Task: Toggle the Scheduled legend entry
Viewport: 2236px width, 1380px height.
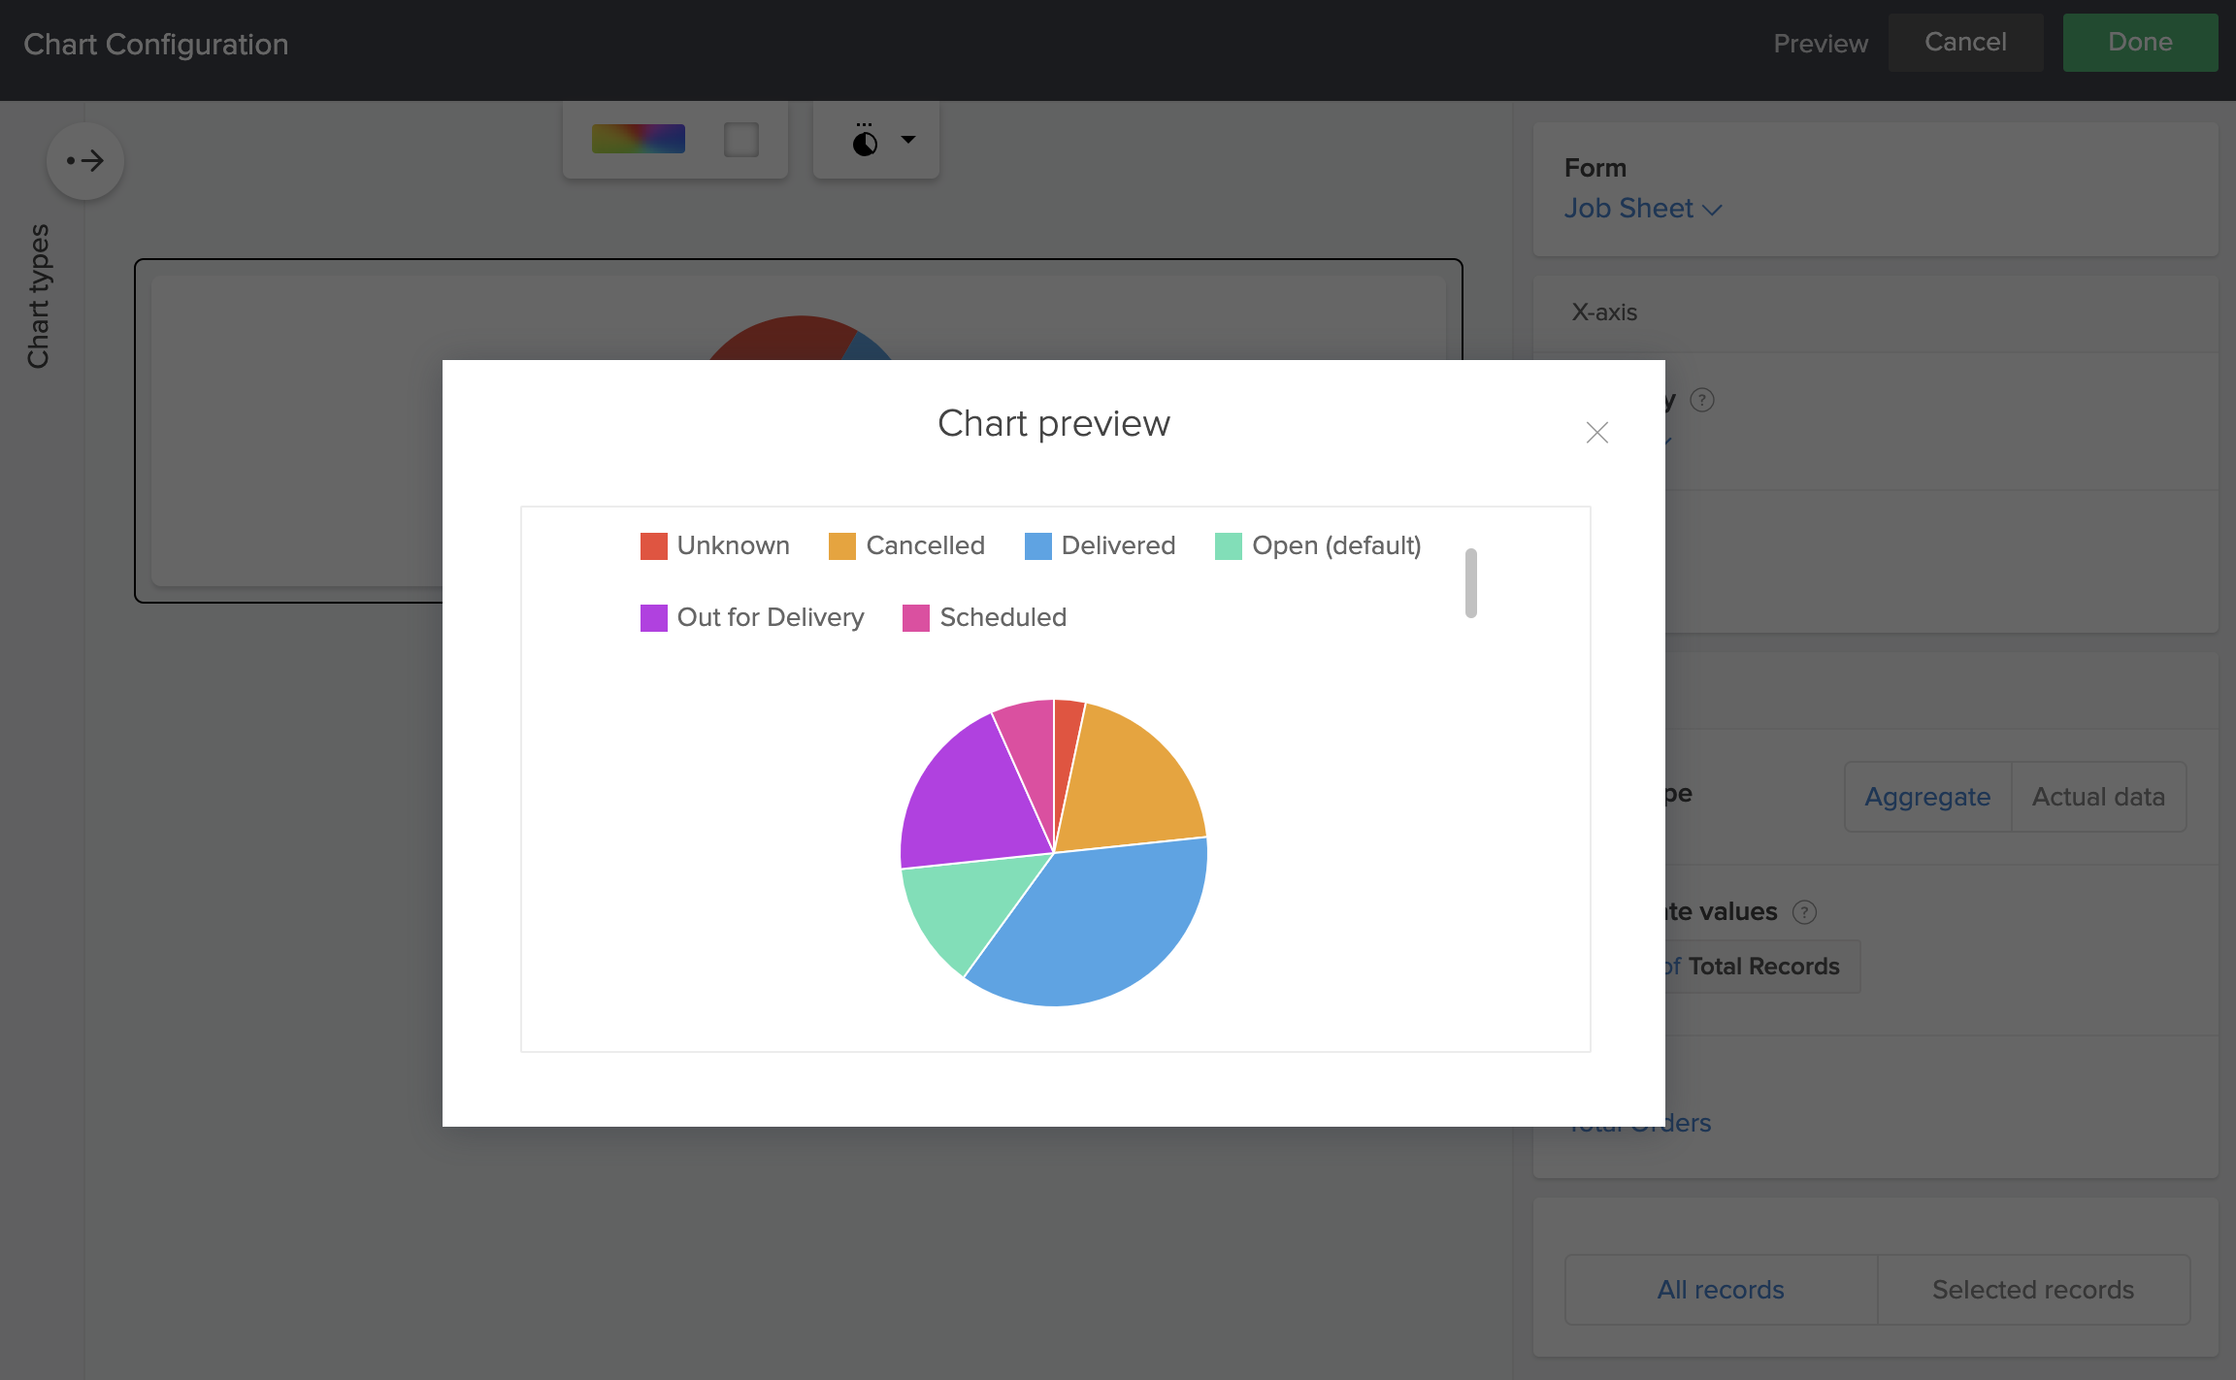Action: click(x=984, y=617)
